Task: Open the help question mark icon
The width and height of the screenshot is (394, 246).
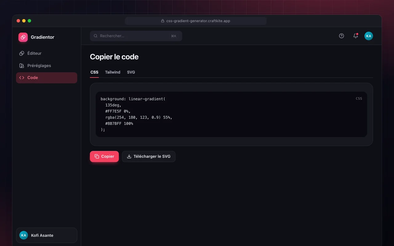Action: (x=341, y=36)
